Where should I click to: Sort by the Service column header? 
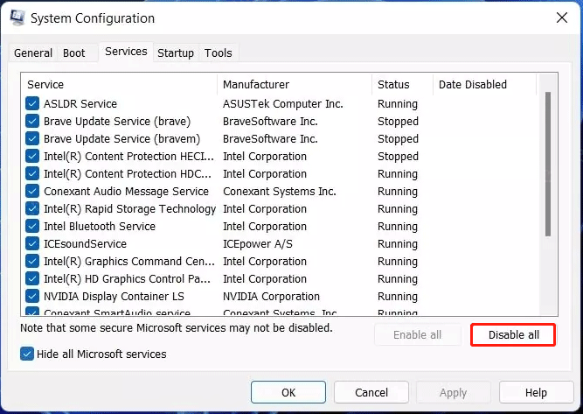[119, 85]
